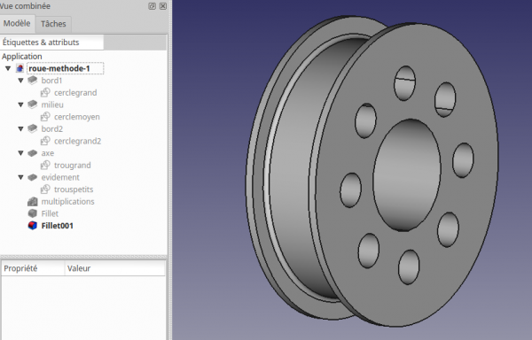Click the multiplications array icon
Viewport: 532px width, 340px height.
coord(33,202)
